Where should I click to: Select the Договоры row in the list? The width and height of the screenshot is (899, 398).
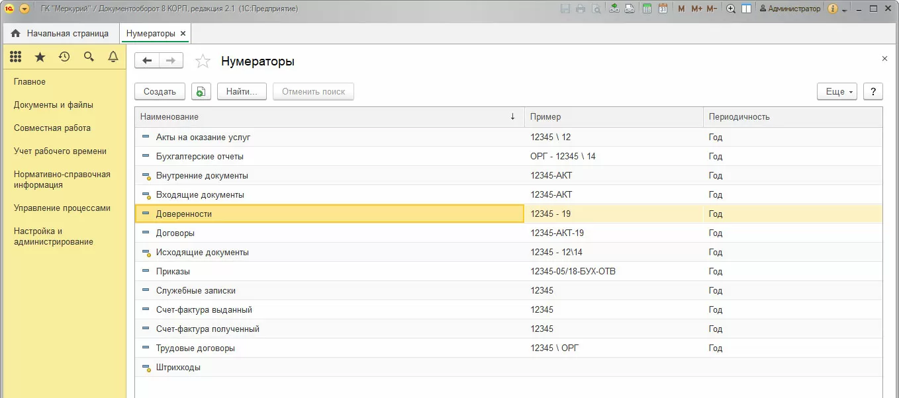coord(175,233)
